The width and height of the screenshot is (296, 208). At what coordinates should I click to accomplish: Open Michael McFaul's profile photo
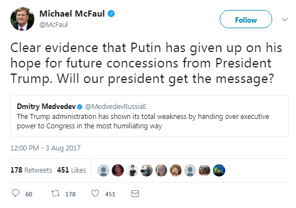[x=23, y=19]
